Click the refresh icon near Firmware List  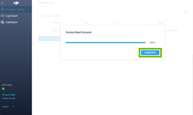185,12
